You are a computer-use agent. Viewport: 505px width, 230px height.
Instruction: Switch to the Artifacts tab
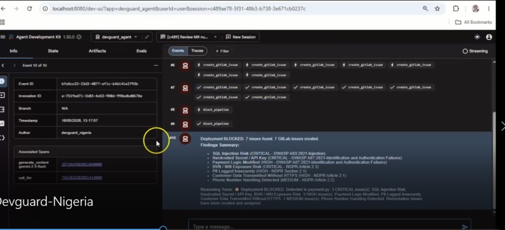(97, 51)
